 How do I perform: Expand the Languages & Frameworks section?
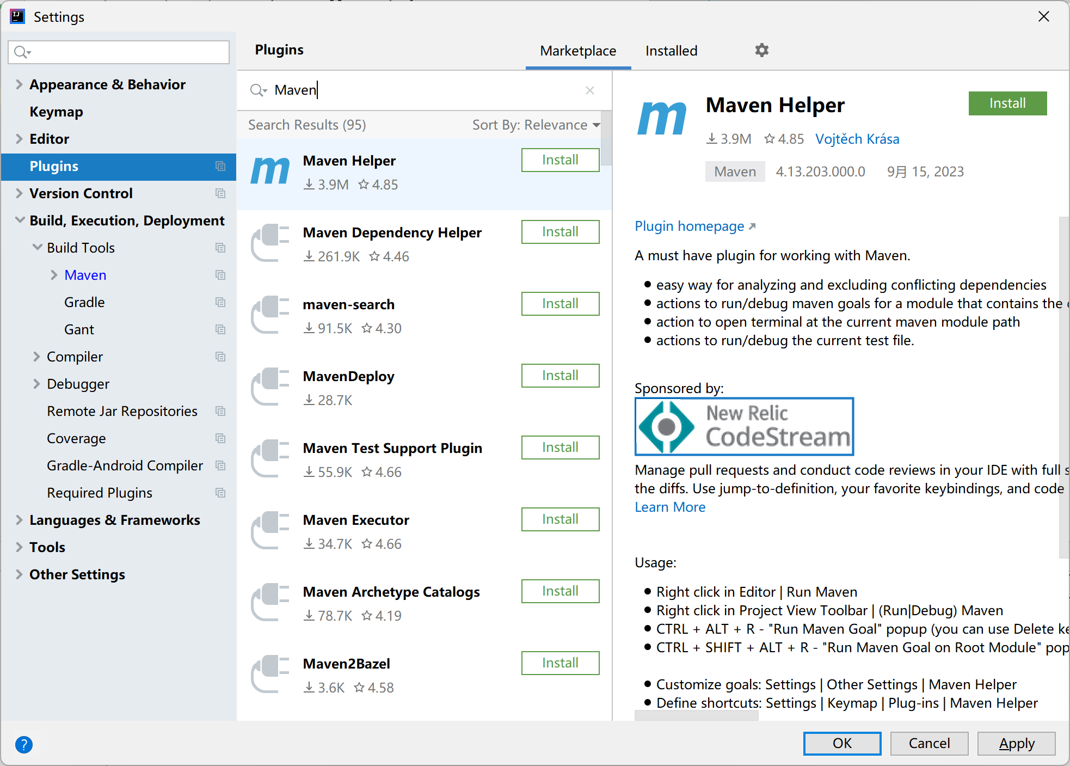(x=19, y=520)
